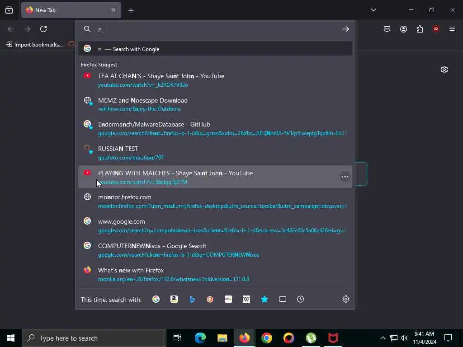Viewport: 463px width, 347px height.
Task: Launch Microsoft Edge from taskbar
Action: point(200,338)
